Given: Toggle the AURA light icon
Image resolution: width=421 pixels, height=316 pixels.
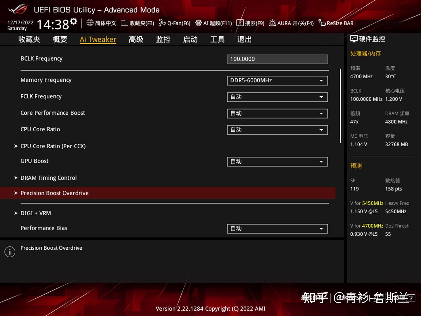Looking at the screenshot, I should tap(272, 23).
